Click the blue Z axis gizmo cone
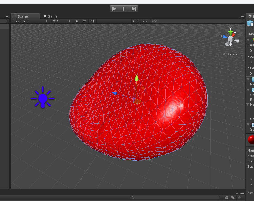This screenshot has width=254, height=201. click(225, 37)
